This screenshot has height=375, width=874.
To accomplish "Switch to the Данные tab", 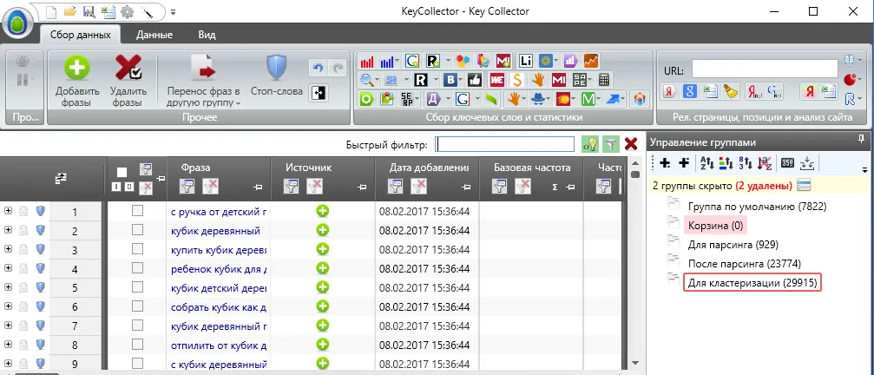I will click(154, 35).
